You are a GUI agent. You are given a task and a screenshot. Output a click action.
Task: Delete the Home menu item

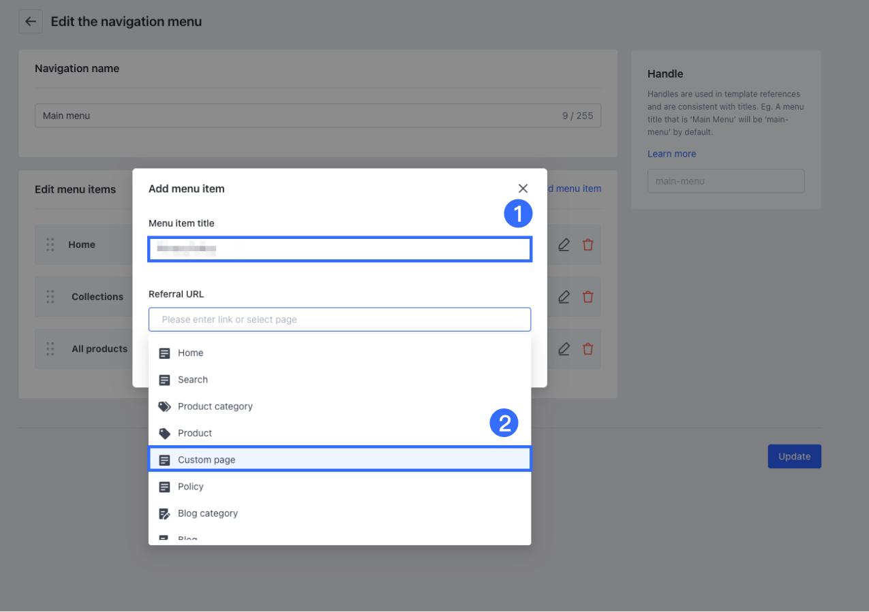[588, 244]
